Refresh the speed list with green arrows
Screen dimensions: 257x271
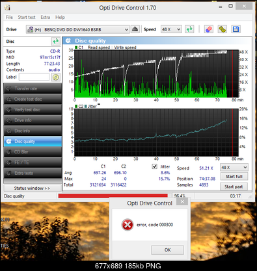189,29
